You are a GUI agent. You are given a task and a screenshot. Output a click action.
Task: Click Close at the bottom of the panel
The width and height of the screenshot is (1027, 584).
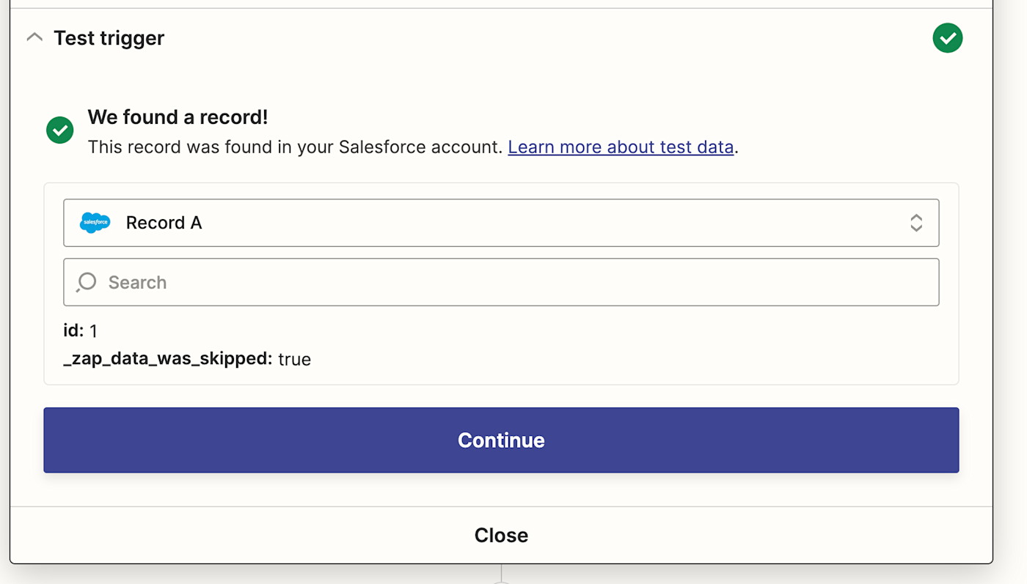coord(501,535)
